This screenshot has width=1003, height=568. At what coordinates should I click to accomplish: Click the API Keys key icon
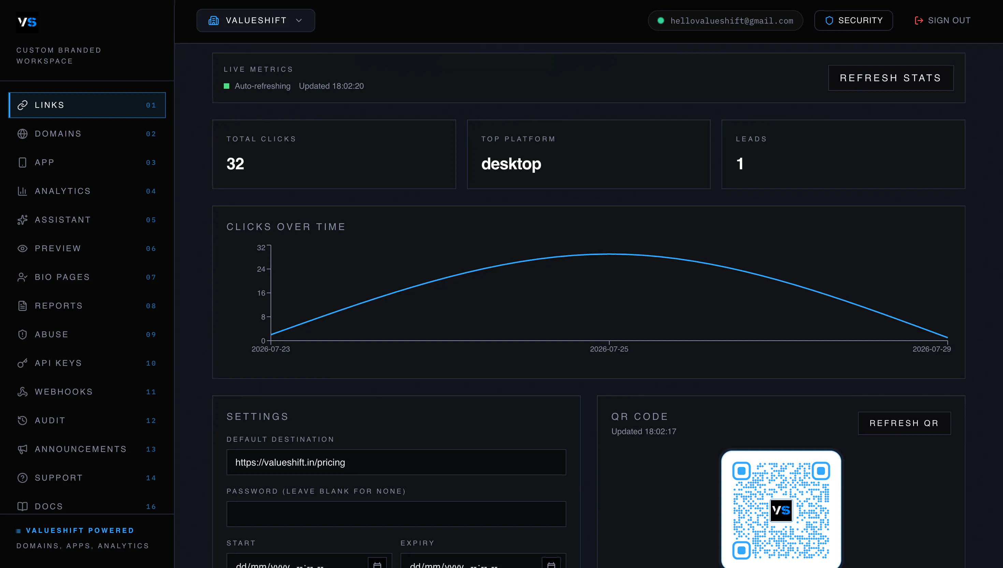point(23,363)
